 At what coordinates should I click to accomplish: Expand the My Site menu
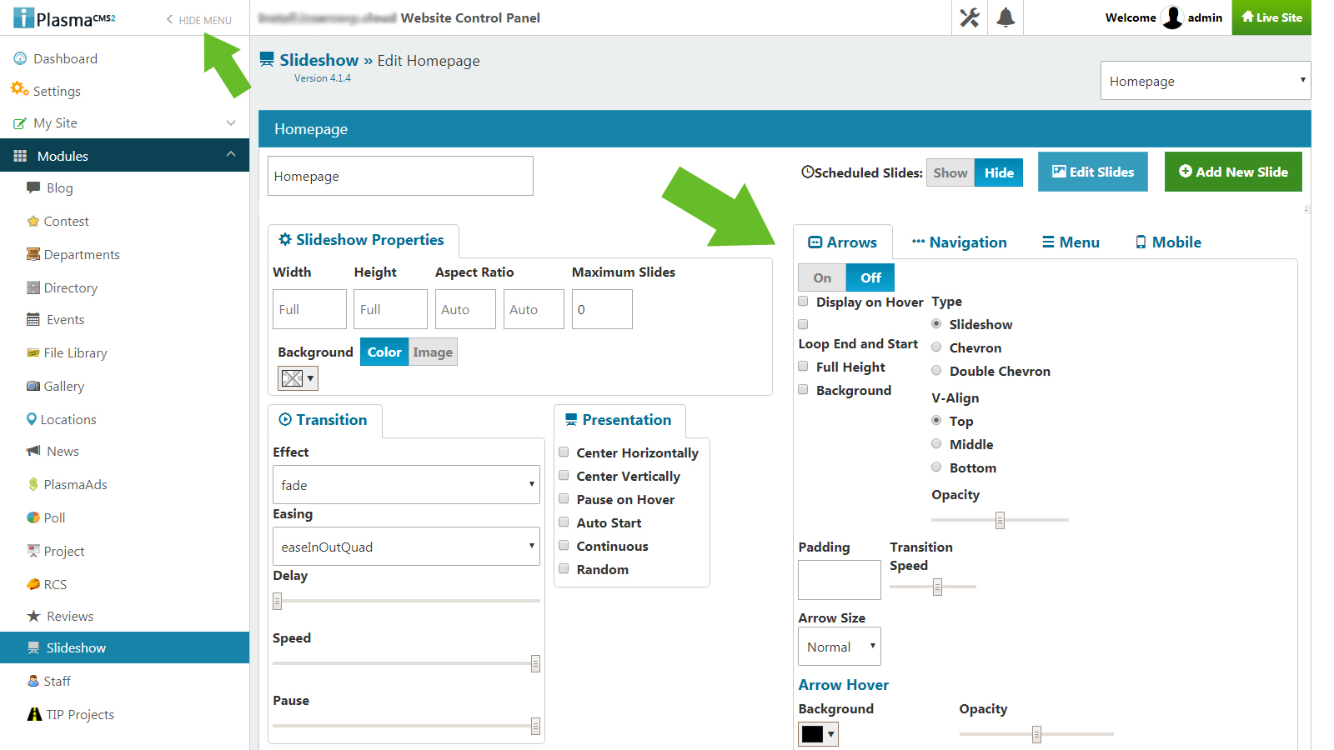click(x=231, y=122)
